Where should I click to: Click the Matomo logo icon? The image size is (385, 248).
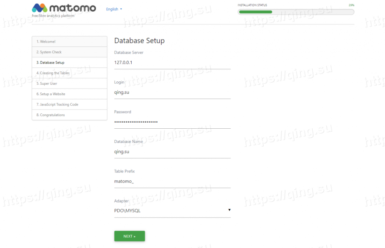pyautogui.click(x=39, y=8)
